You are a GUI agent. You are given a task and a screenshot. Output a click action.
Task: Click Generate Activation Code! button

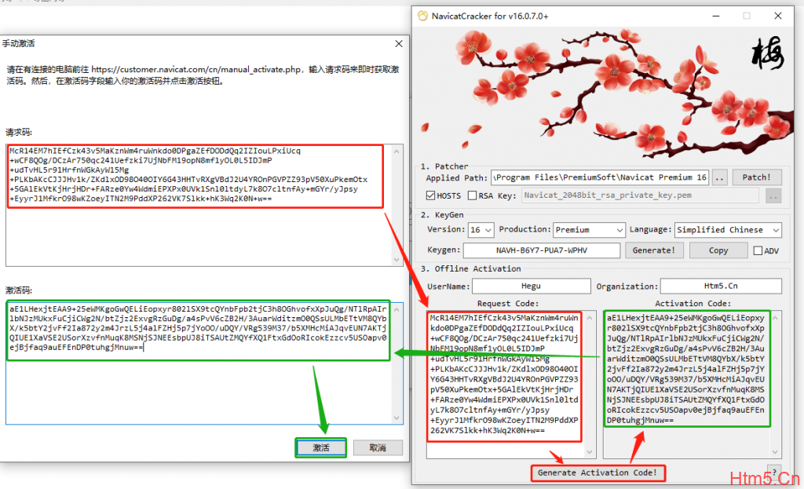[598, 473]
